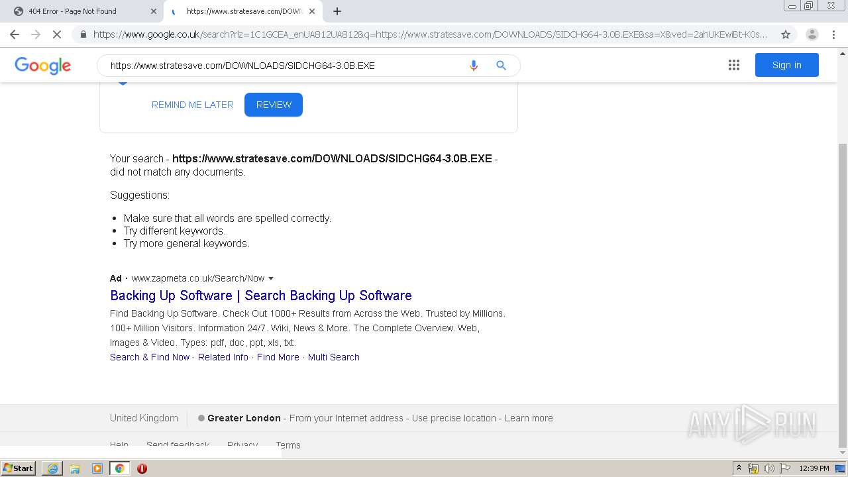Click the Google logo

(42, 66)
